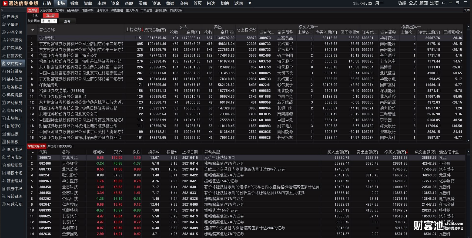Image resolution: width=472 pixels, height=238 pixels.
Task: Select the 天齐锂业 row in lower table
Action: point(246,164)
